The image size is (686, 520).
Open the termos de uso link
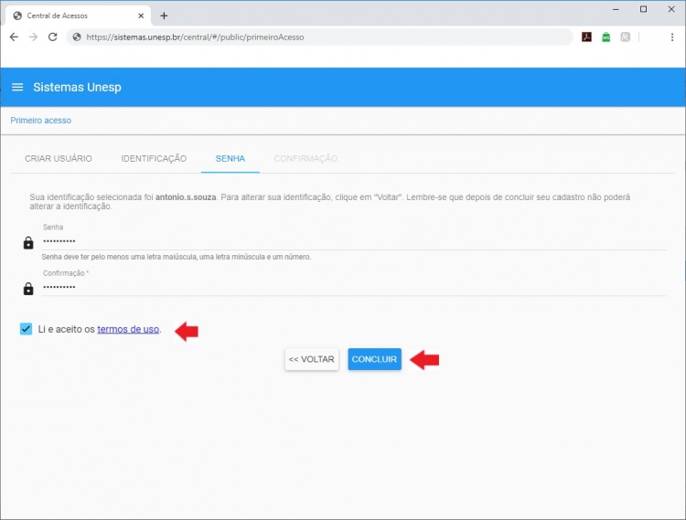(128, 329)
